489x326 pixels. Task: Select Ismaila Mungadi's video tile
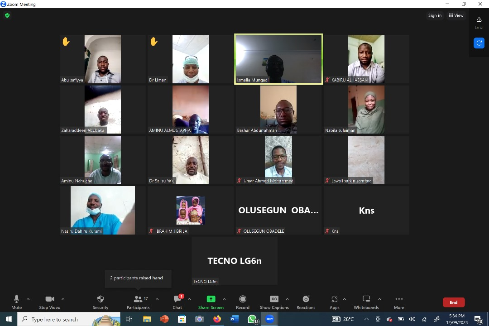278,59
